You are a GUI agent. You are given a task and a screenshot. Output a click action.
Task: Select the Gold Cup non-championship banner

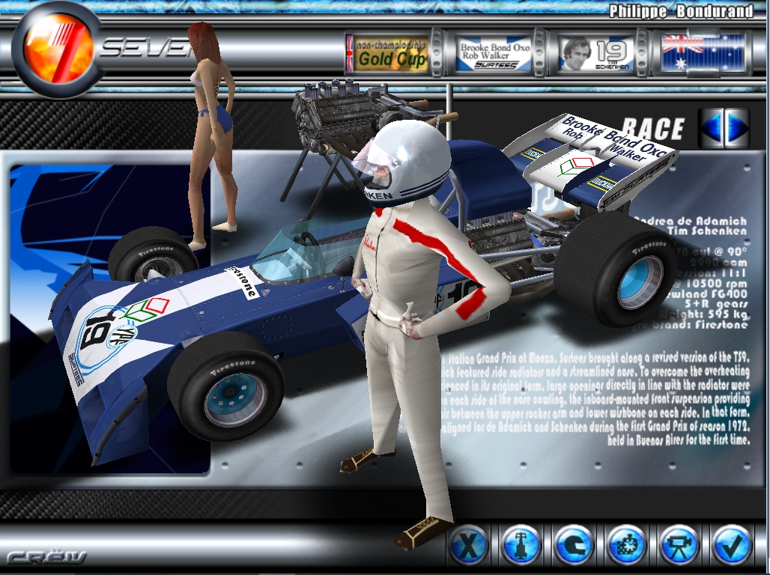387,53
